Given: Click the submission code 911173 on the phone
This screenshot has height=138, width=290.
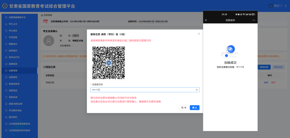Looking at the screenshot, I should click(x=240, y=67).
